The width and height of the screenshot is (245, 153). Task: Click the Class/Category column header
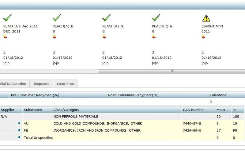[x=66, y=110]
